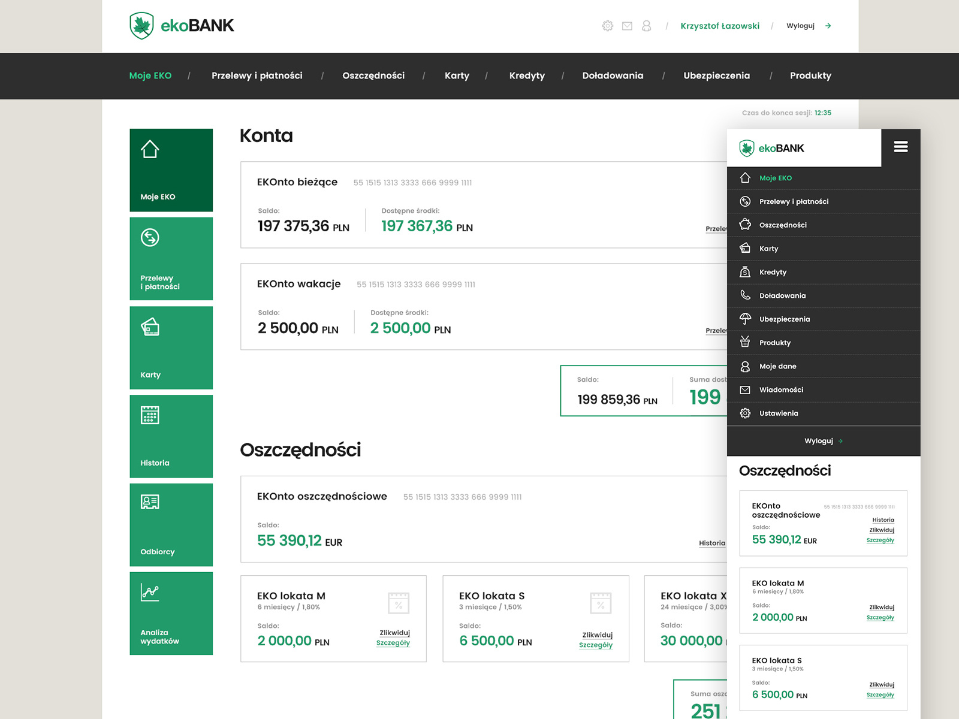Click the ekoBANK shield logo

pos(141,25)
